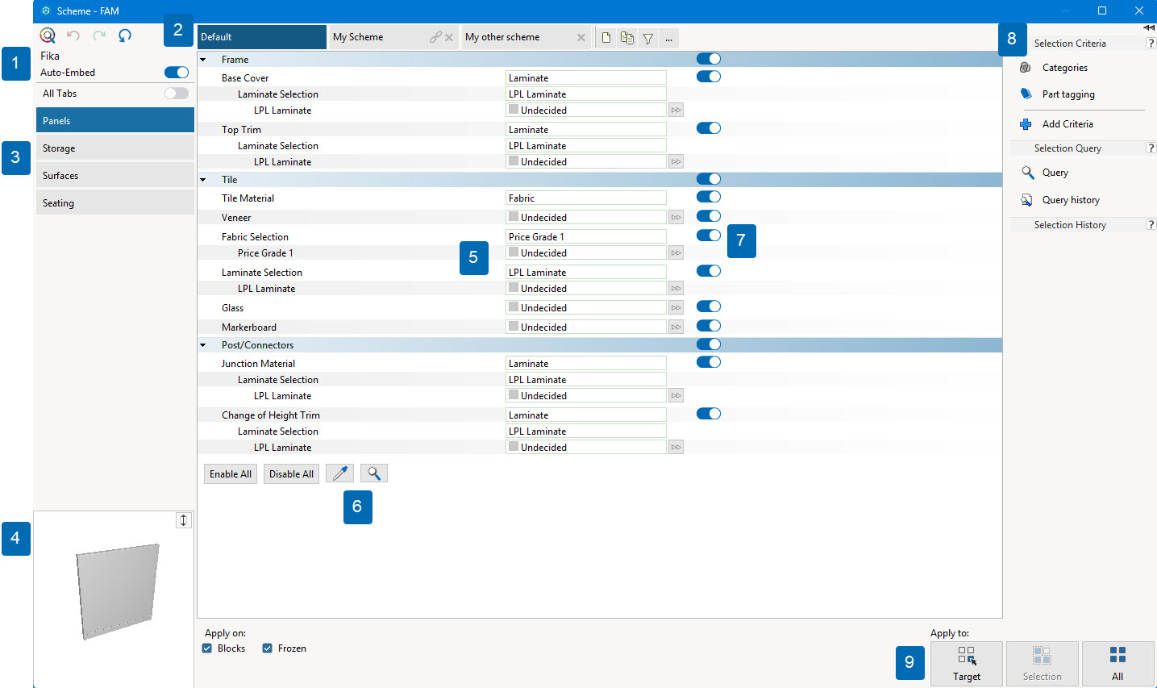Click the Disable All button
The image size is (1157, 688).
click(291, 473)
